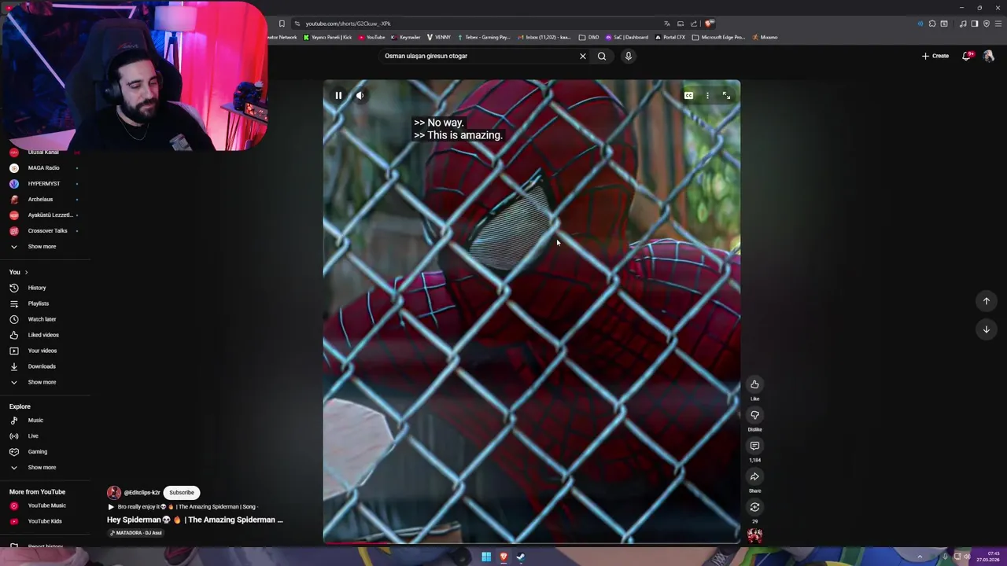The image size is (1007, 566).
Task: Open the Microsoft Edge Pro... bookmarks folder
Action: pyautogui.click(x=718, y=37)
